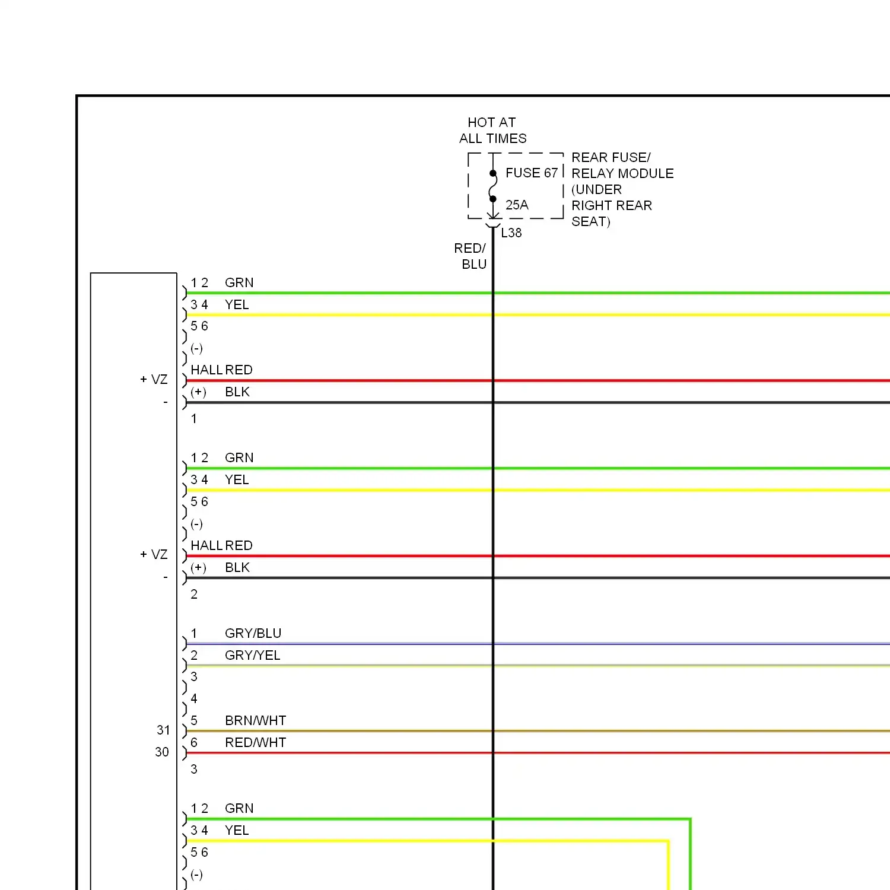Viewport: 890px width, 890px height.
Task: Select the L38 connector label
Action: click(511, 233)
